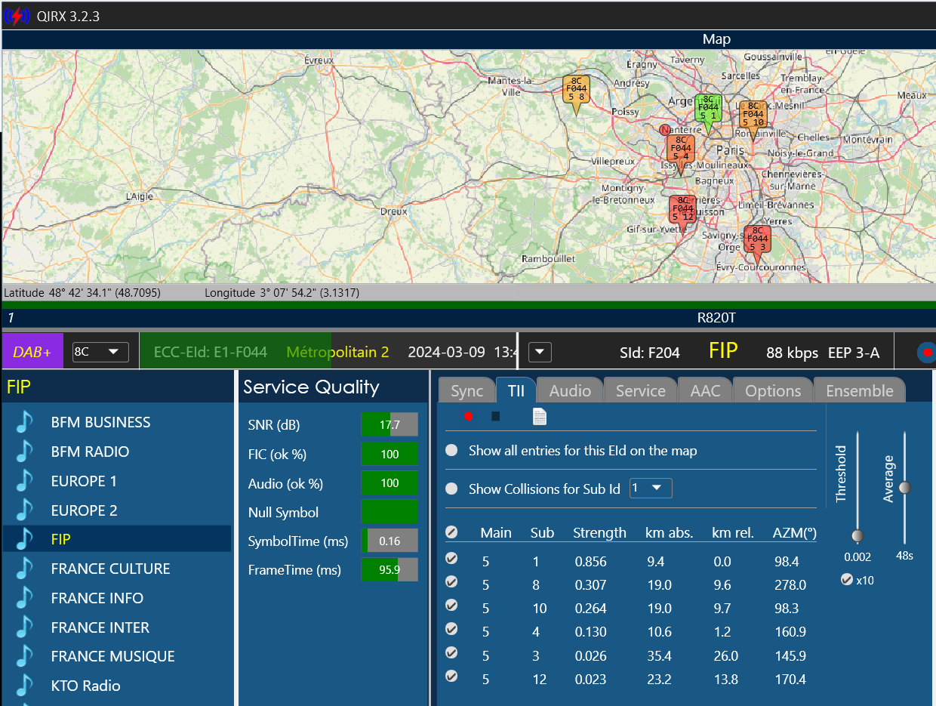Enable Show Collisions for Sub Id
The image size is (936, 706).
pyautogui.click(x=451, y=489)
